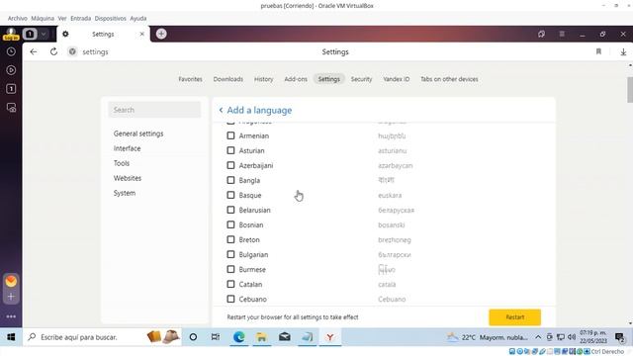Click the browser back arrow

[34, 51]
